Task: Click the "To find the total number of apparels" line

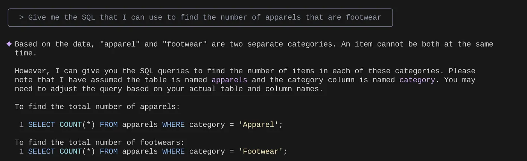Action: pyautogui.click(x=97, y=107)
